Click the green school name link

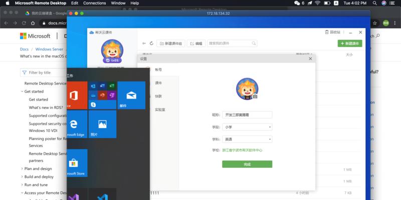point(242,150)
